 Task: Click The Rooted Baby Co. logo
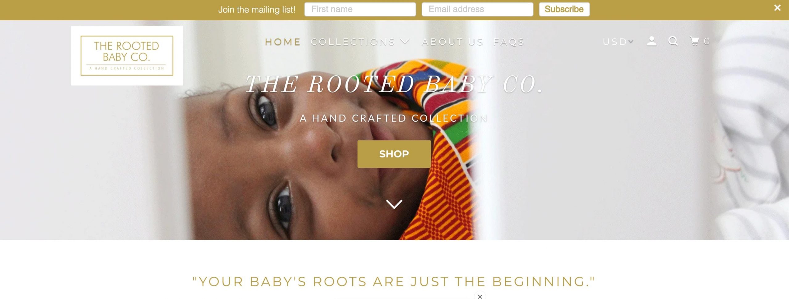point(127,55)
